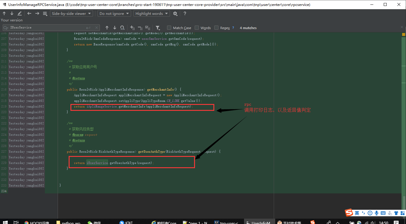Open help question mark in diff toolbar
406x224 pixels.
pyautogui.click(x=185, y=13)
